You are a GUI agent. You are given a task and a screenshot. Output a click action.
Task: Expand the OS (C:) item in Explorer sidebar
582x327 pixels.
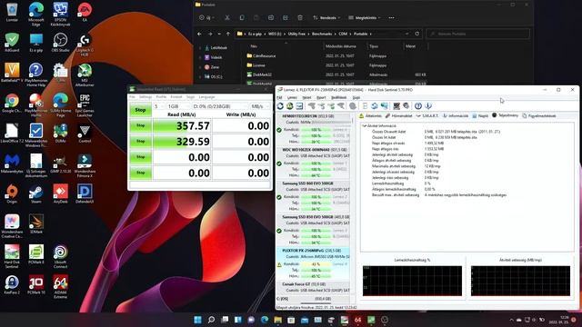200,76
